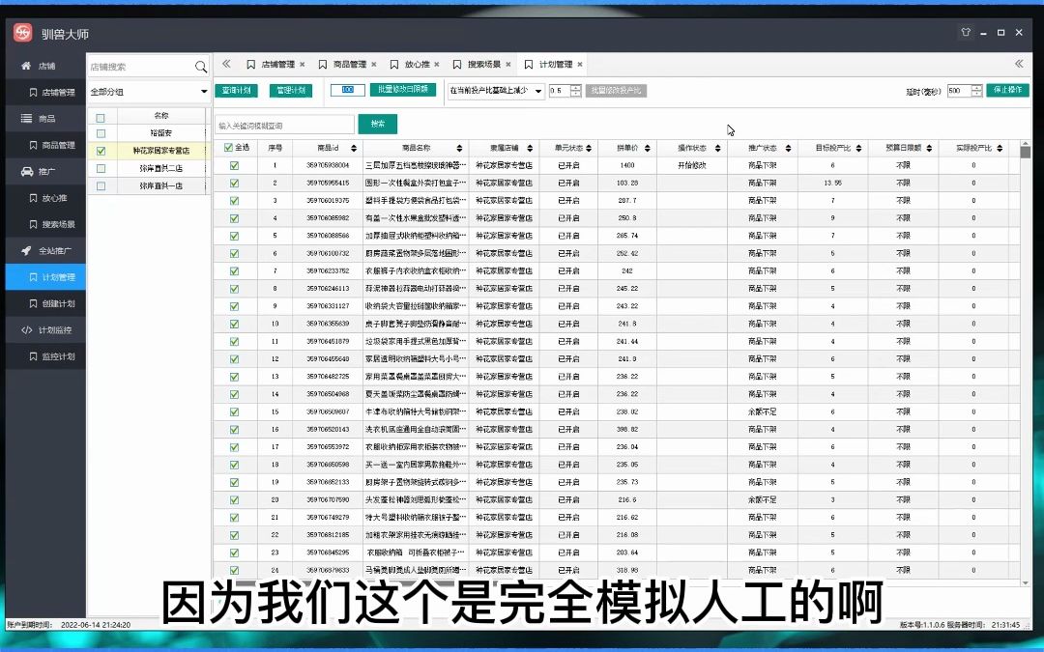Uncheck row 1 checkbox in plan table
This screenshot has width=1044, height=652.
(234, 165)
